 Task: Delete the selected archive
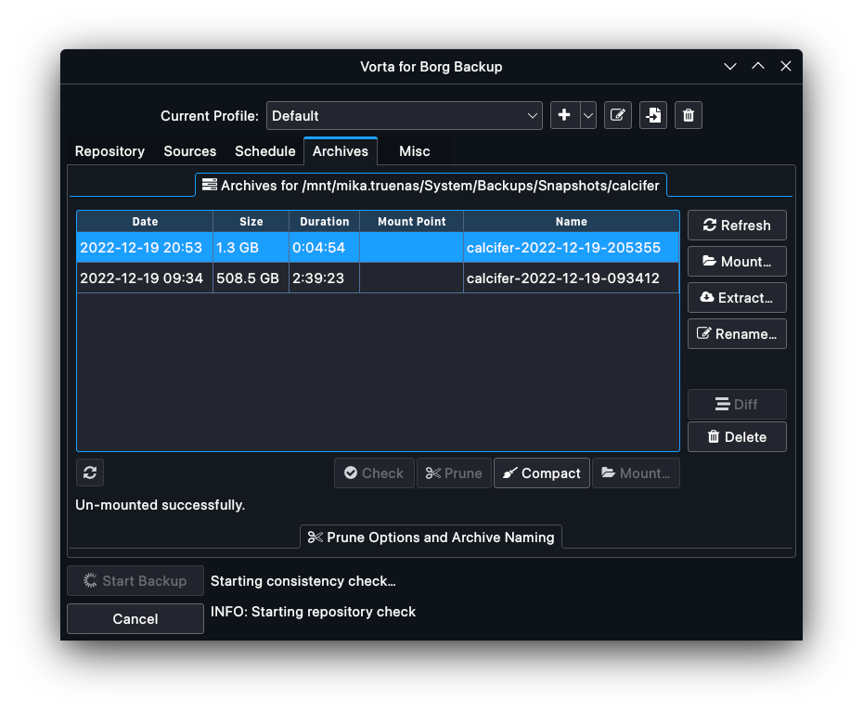pos(736,436)
